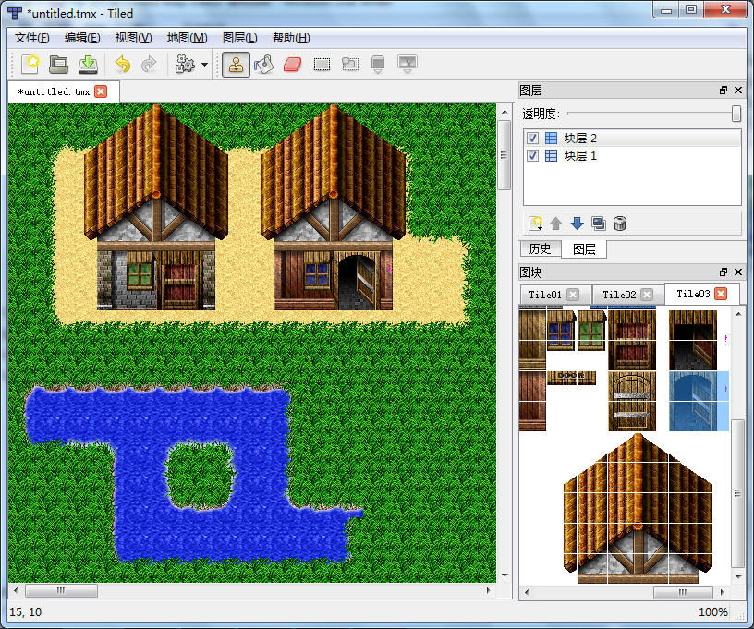Click the last toolbar icon with Y mark

click(x=407, y=64)
